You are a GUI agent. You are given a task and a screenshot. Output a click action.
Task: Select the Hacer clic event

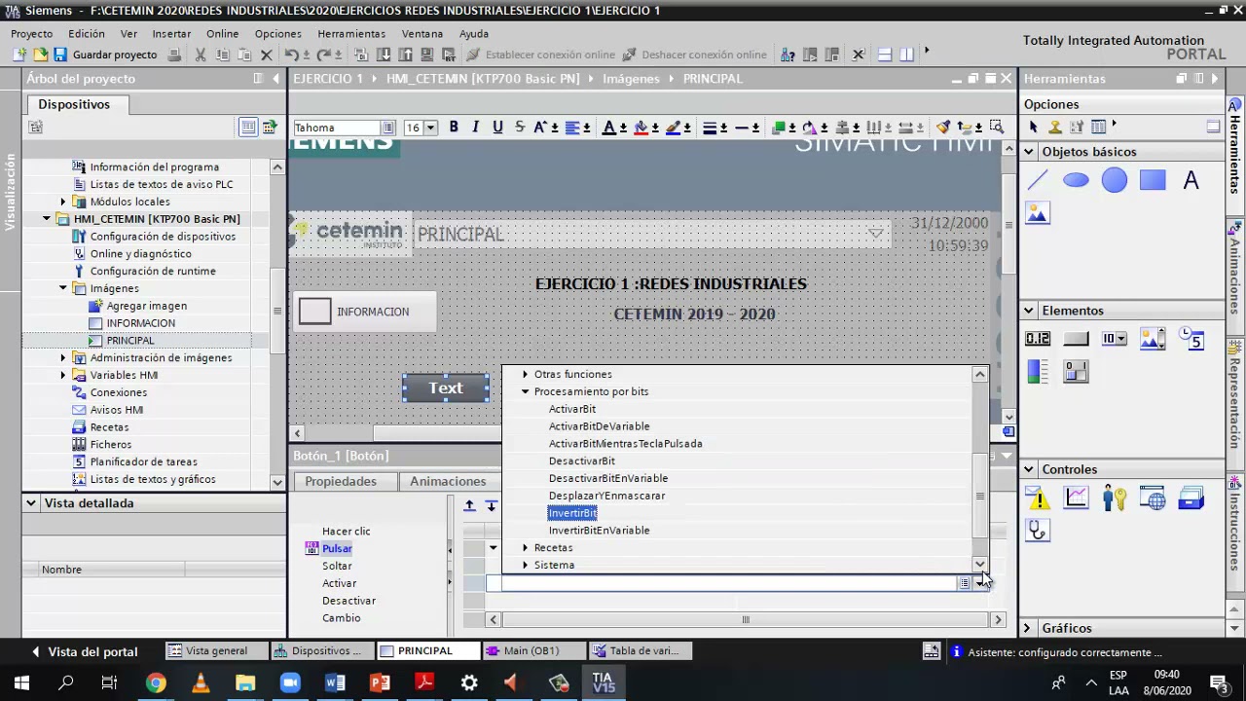347,531
